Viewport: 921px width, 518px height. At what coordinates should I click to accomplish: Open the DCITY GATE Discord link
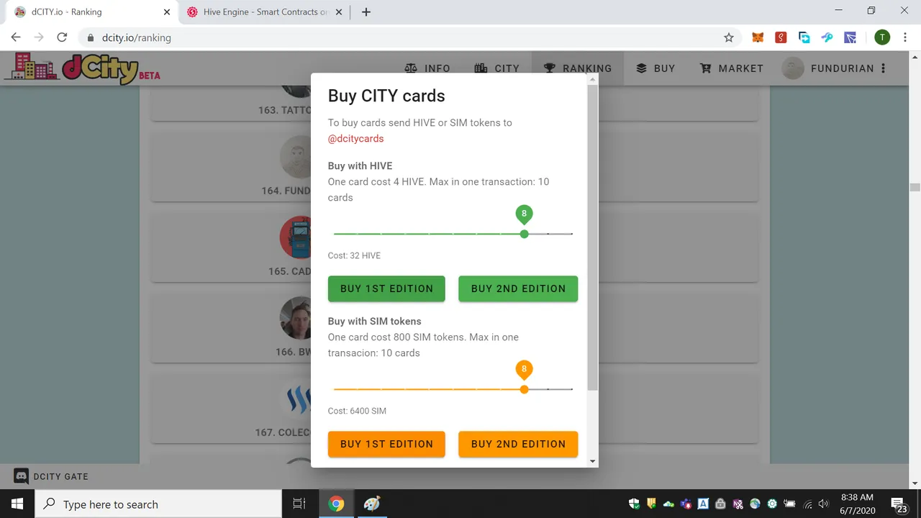[51, 476]
